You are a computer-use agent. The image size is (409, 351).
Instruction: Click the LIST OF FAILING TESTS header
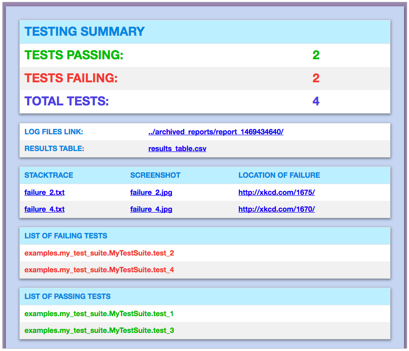pyautogui.click(x=66, y=236)
